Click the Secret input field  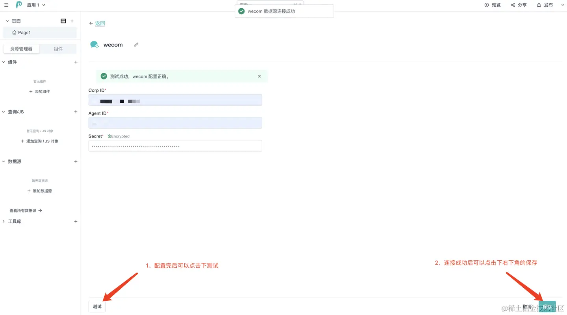click(175, 146)
